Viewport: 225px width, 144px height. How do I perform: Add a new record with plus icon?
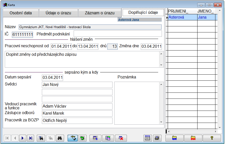click(95, 138)
